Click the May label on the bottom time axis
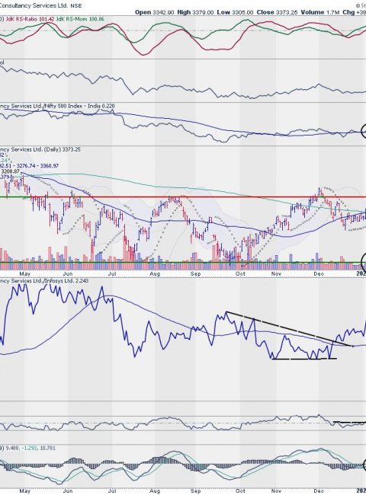 (24, 491)
